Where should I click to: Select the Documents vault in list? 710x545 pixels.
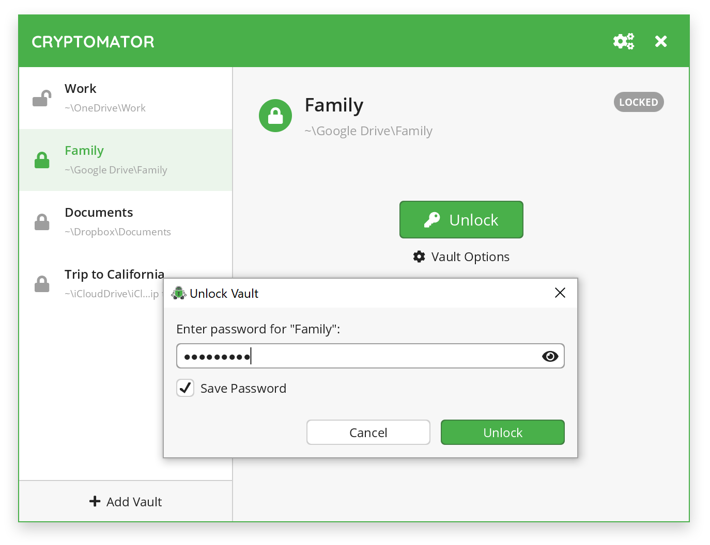click(126, 222)
